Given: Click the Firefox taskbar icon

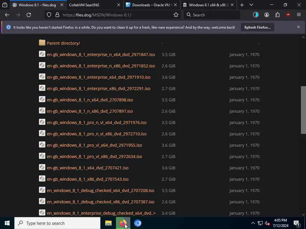Looking at the screenshot, I should point(123,223).
